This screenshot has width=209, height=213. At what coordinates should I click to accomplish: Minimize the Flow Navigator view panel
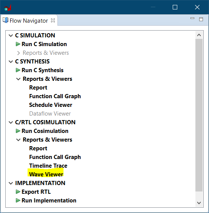pyautogui.click(x=192, y=18)
